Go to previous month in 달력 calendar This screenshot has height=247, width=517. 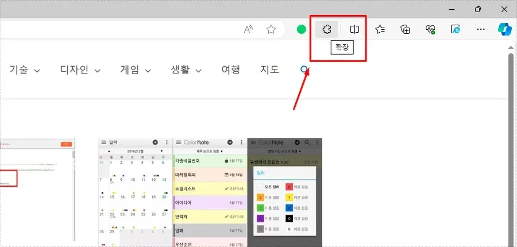[109, 151]
